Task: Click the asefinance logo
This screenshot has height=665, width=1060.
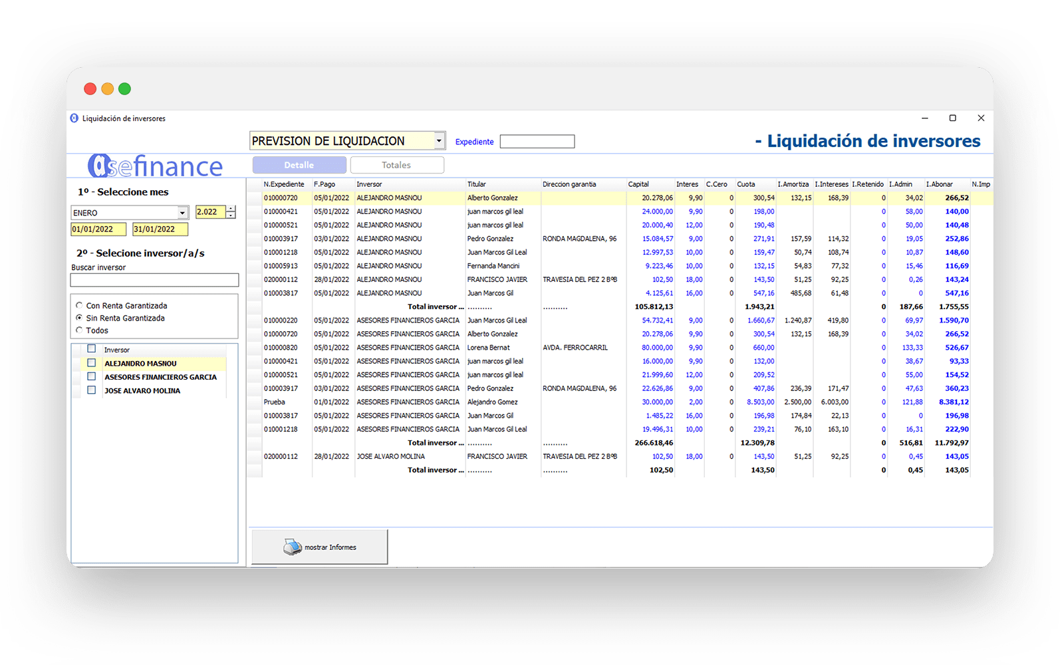Action: [156, 166]
